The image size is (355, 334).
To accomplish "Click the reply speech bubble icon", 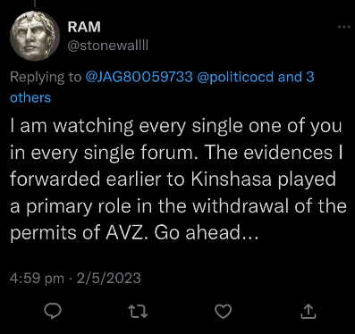I will pos(53,311).
